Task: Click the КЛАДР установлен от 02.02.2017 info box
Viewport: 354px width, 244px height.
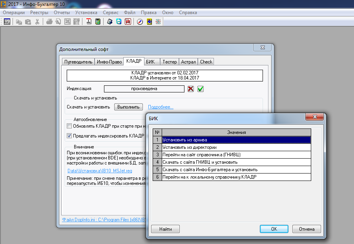Action: coord(165,76)
